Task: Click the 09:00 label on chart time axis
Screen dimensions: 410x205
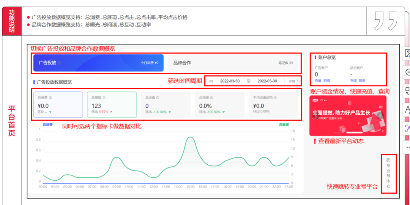Action: tap(117, 187)
